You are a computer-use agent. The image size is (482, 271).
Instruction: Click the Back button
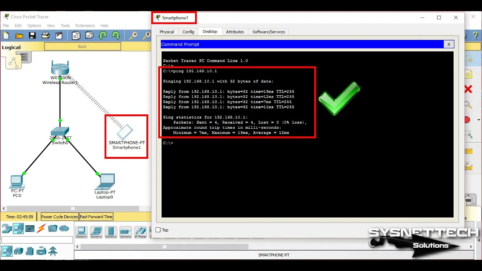pos(82,46)
